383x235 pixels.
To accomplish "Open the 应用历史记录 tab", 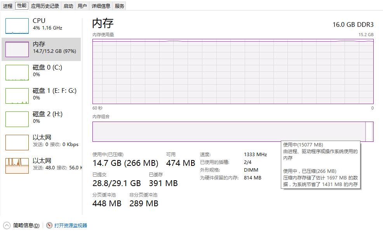I will click(x=45, y=6).
